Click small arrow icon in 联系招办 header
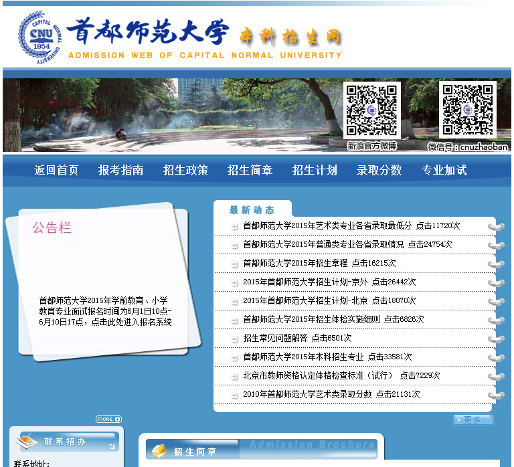 [112, 446]
